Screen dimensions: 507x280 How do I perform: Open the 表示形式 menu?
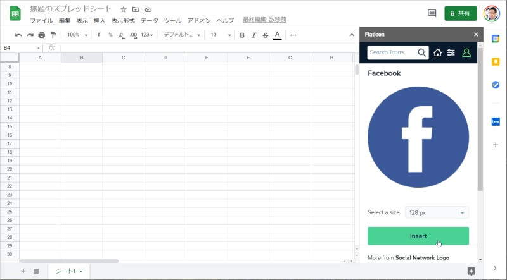point(123,21)
